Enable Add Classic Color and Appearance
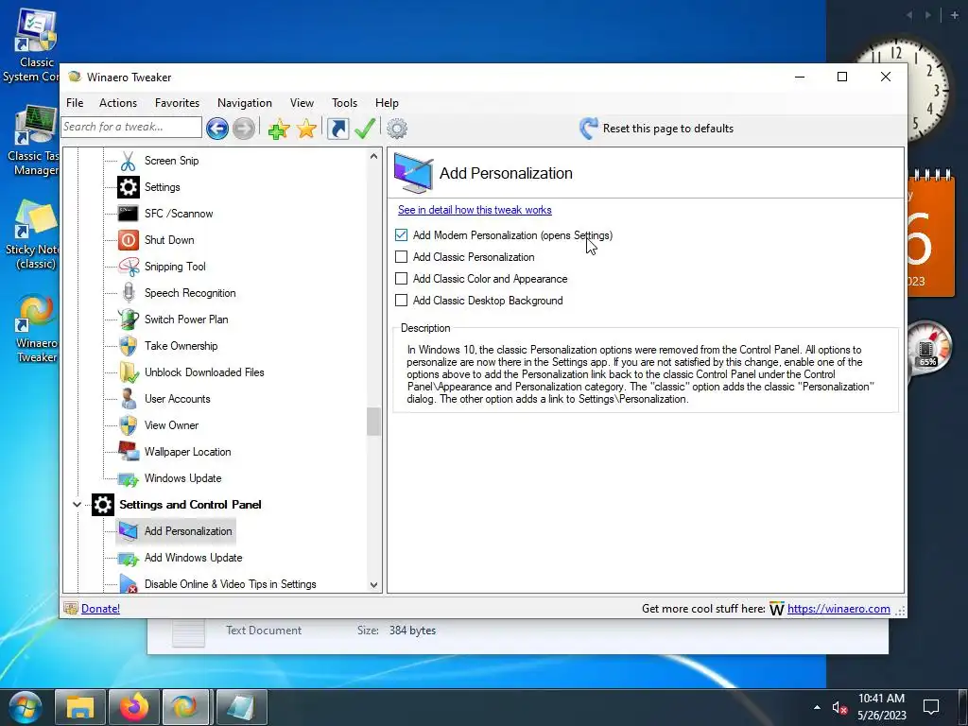Screen dimensions: 968x726 pos(401,279)
